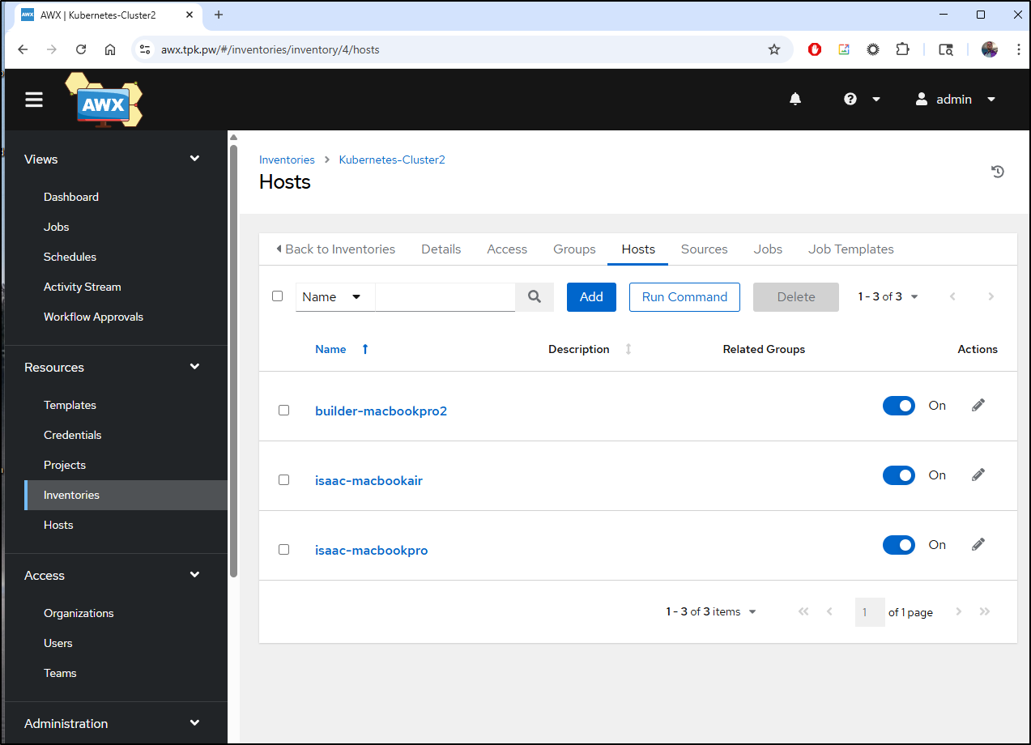The width and height of the screenshot is (1031, 745).
Task: Open the admin user dropdown
Action: (956, 99)
